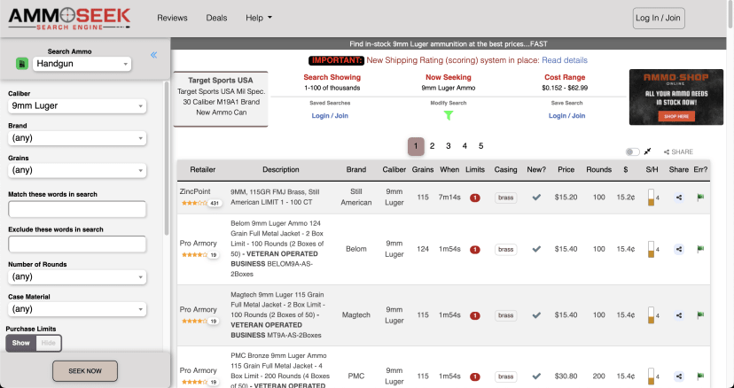The width and height of the screenshot is (734, 388).
Task: Click the shipping rating gauge for ZincPoint
Action: (x=652, y=198)
